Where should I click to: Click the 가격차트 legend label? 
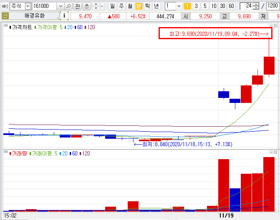(x=22, y=27)
